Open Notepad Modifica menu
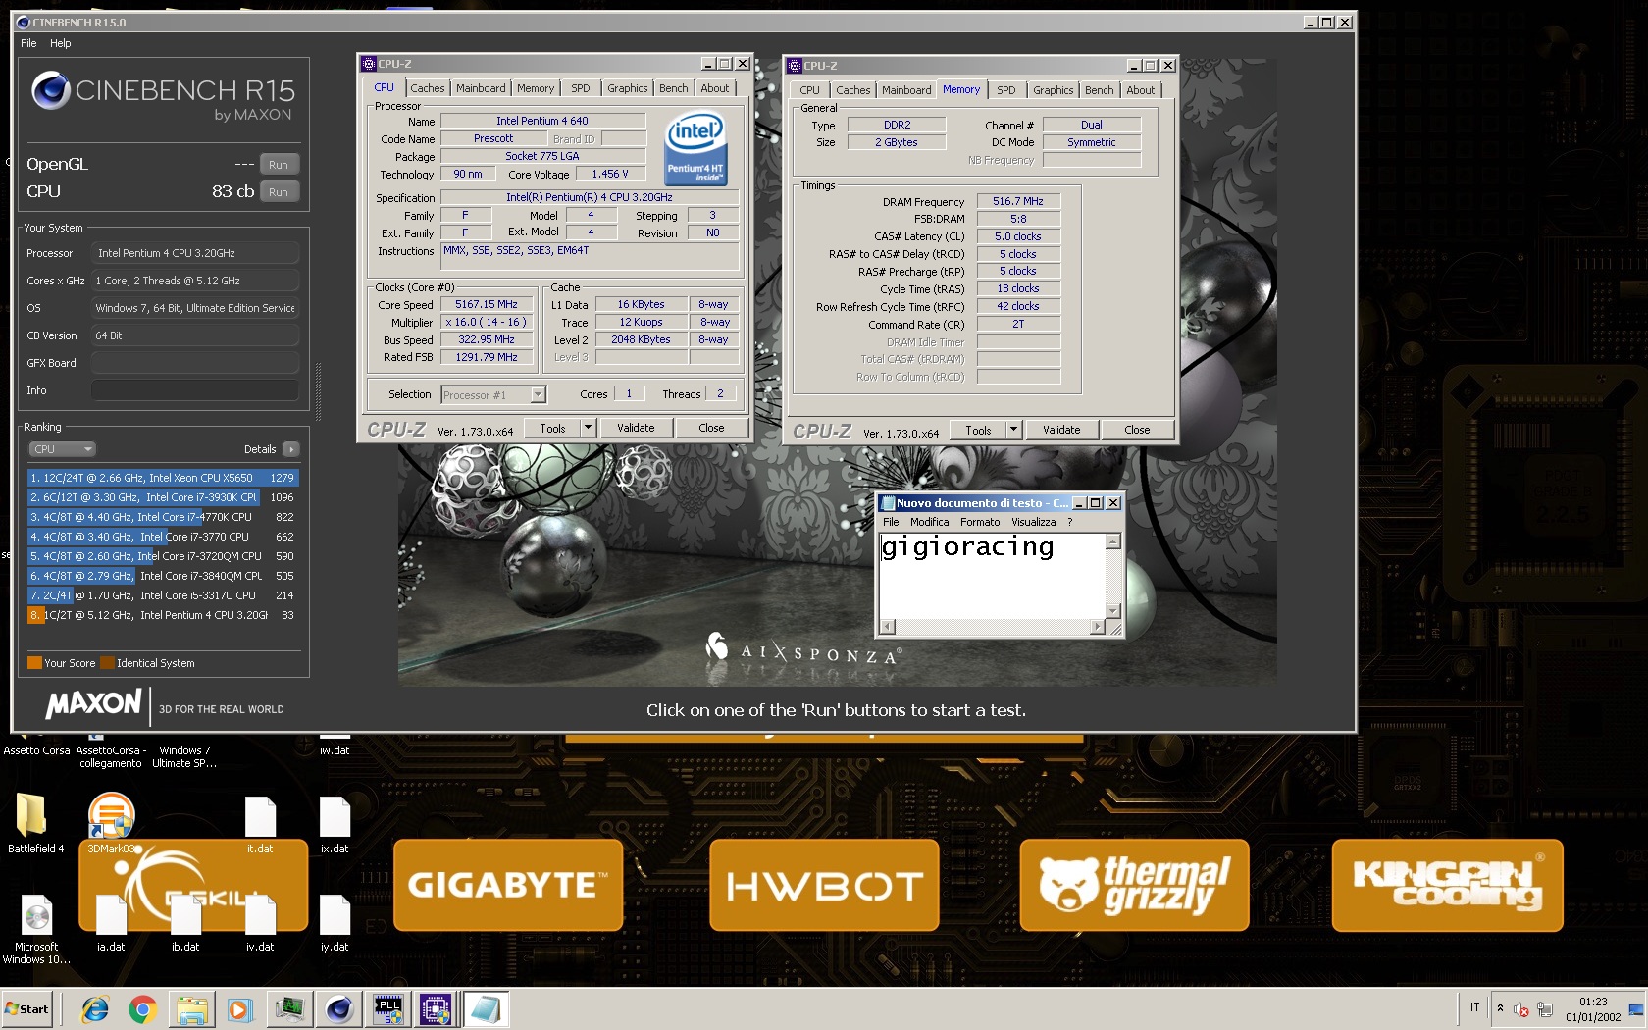The width and height of the screenshot is (1648, 1030). (x=929, y=522)
